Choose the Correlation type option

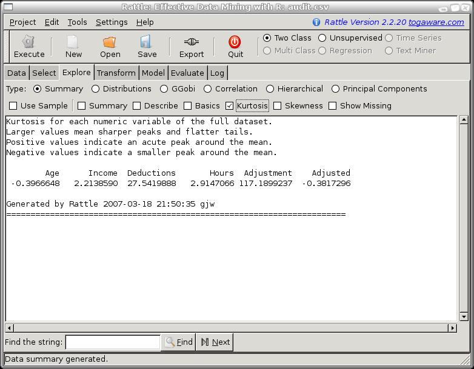(x=208, y=89)
